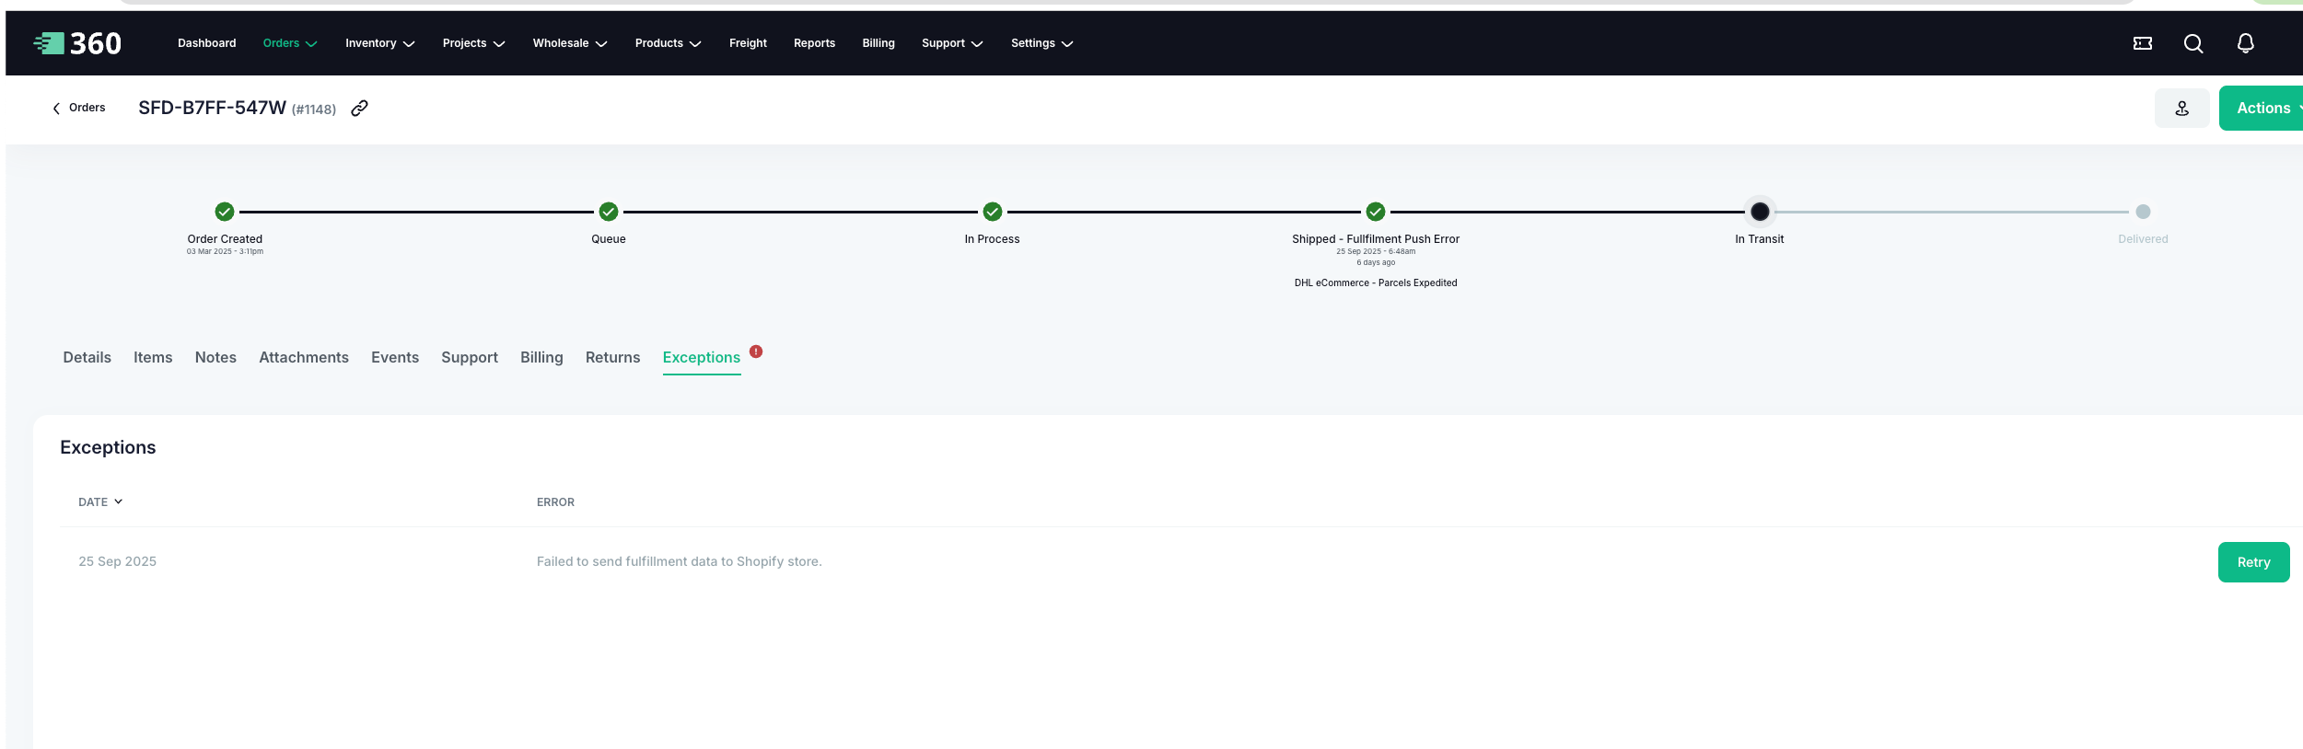This screenshot has height=749, width=2303.
Task: Copy order link via chain icon
Action: 359,109
